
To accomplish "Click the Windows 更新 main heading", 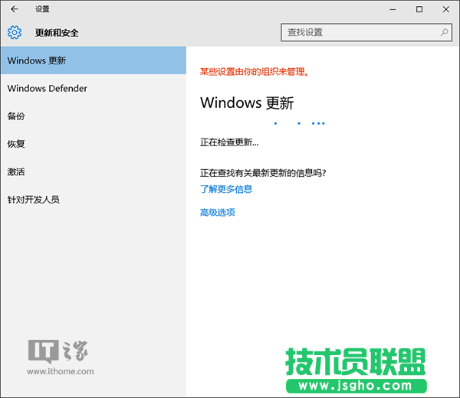I will [x=247, y=103].
